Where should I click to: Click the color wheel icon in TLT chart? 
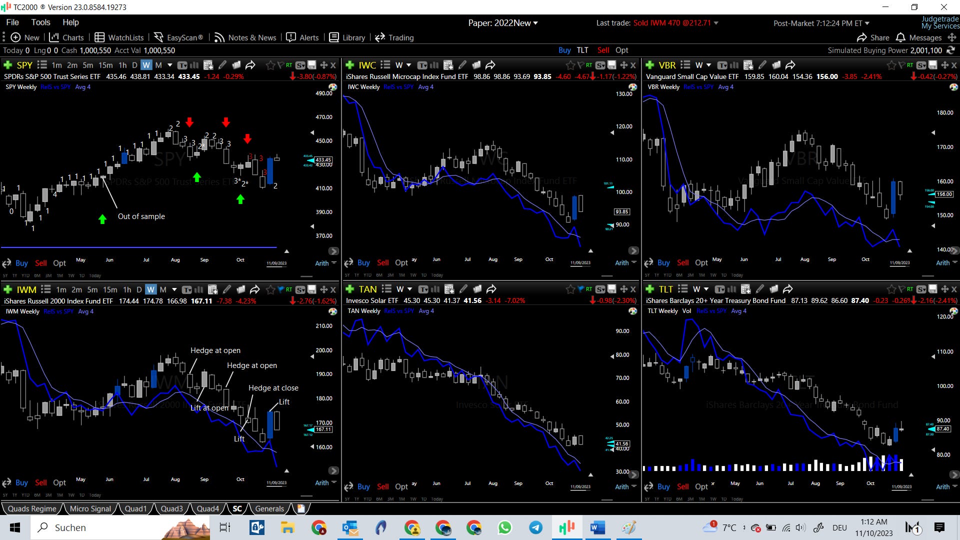tap(953, 311)
